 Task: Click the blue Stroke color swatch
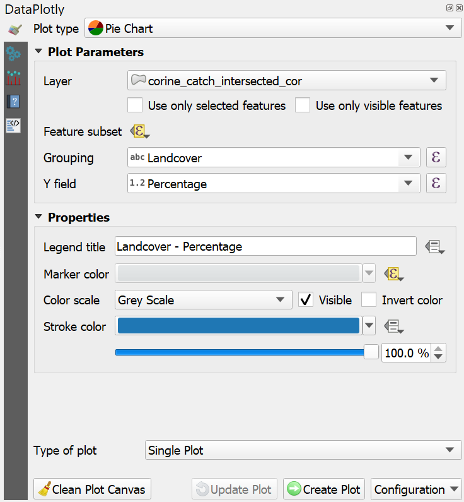(238, 326)
